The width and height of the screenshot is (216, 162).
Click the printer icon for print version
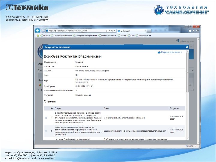click(159, 52)
